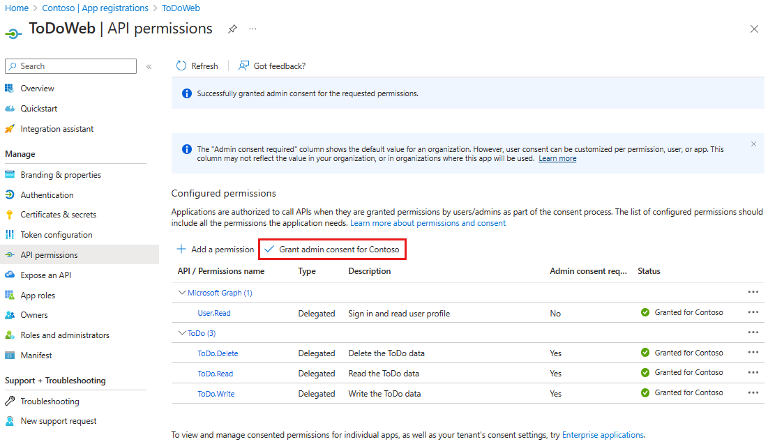Click Got feedback? button
Image resolution: width=768 pixels, height=444 pixels.
click(x=272, y=66)
